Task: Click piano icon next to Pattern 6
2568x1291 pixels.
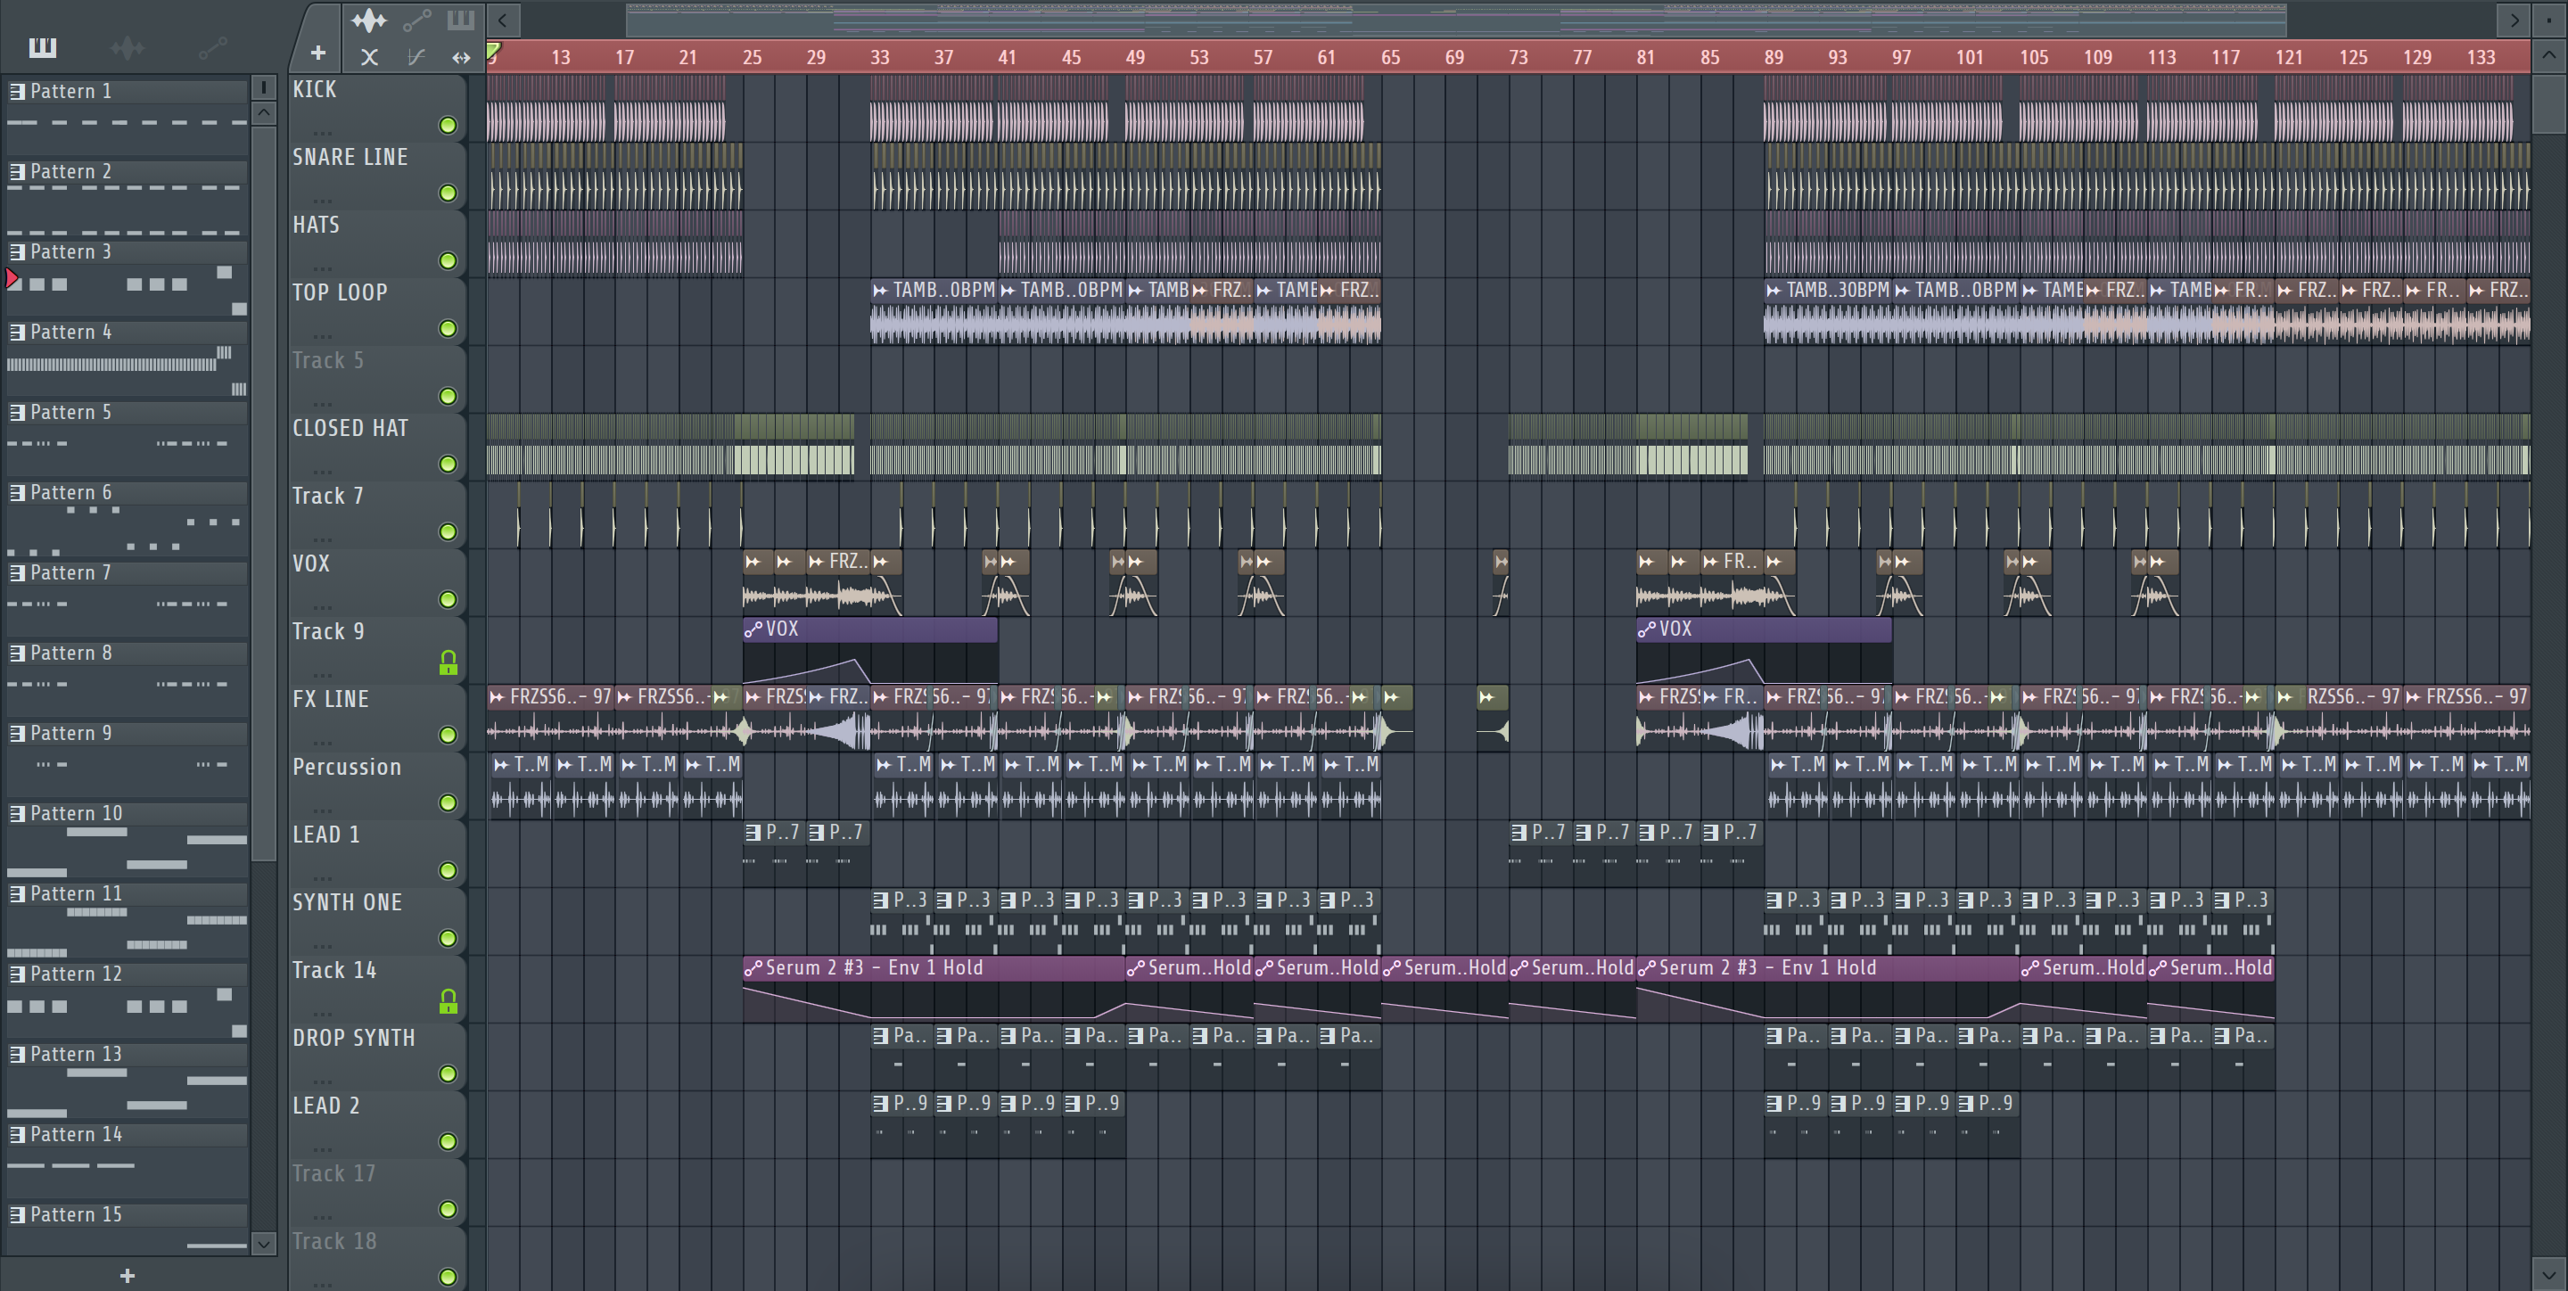Action: click(x=17, y=492)
